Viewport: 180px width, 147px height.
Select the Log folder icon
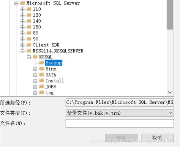[41, 92]
